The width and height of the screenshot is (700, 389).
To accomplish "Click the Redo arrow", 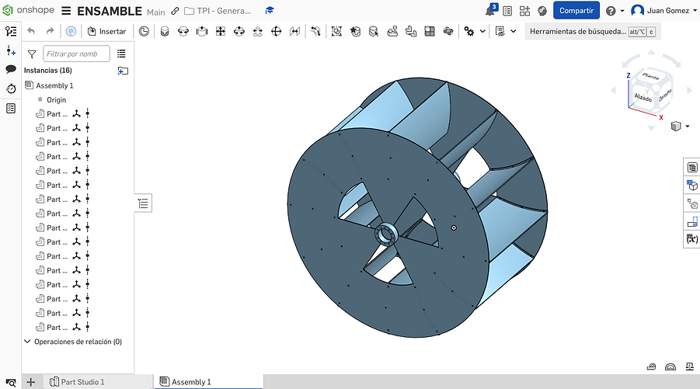I will [50, 31].
